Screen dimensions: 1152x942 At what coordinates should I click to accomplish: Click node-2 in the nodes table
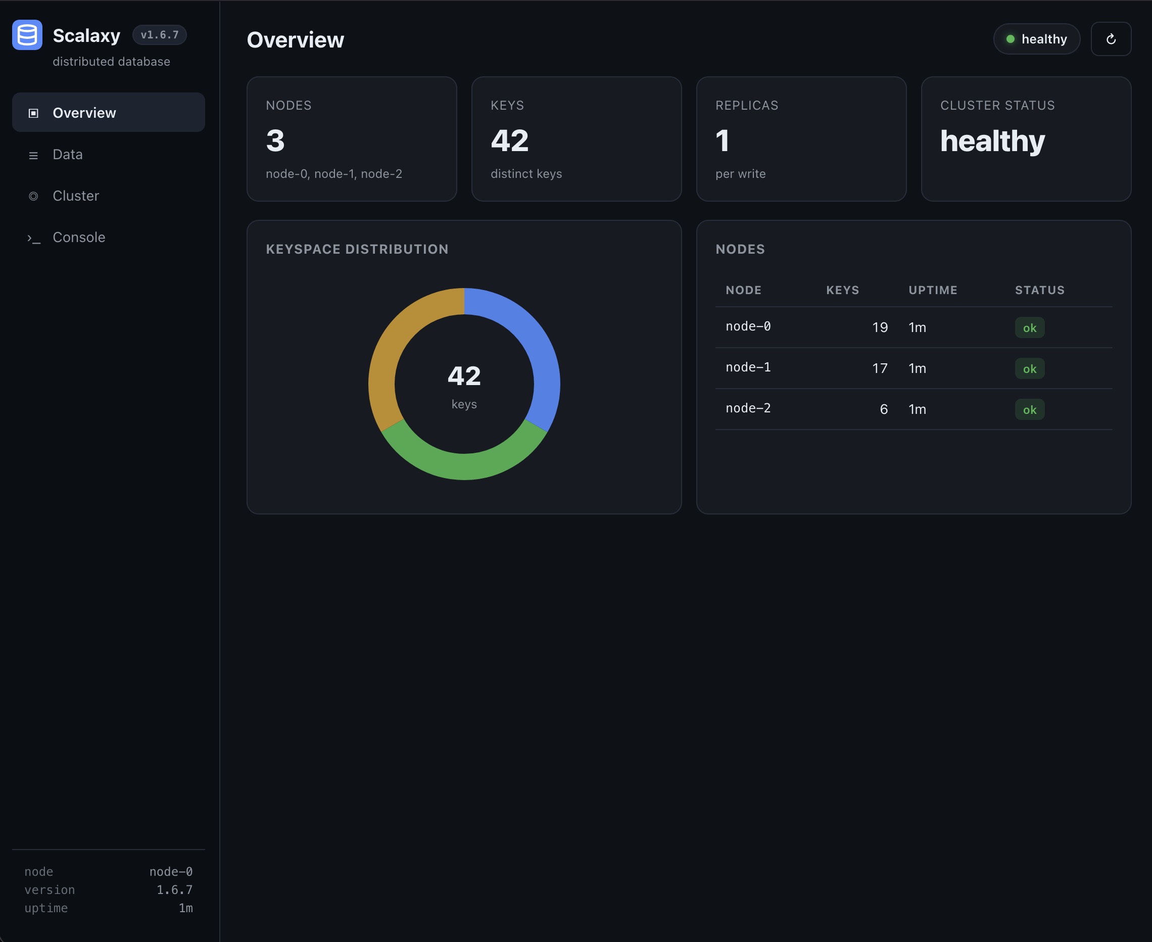(x=748, y=409)
